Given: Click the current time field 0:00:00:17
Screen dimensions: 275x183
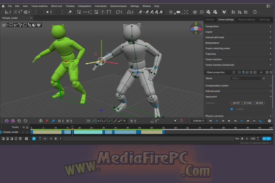Looking at the screenshot, I should click(199, 121).
